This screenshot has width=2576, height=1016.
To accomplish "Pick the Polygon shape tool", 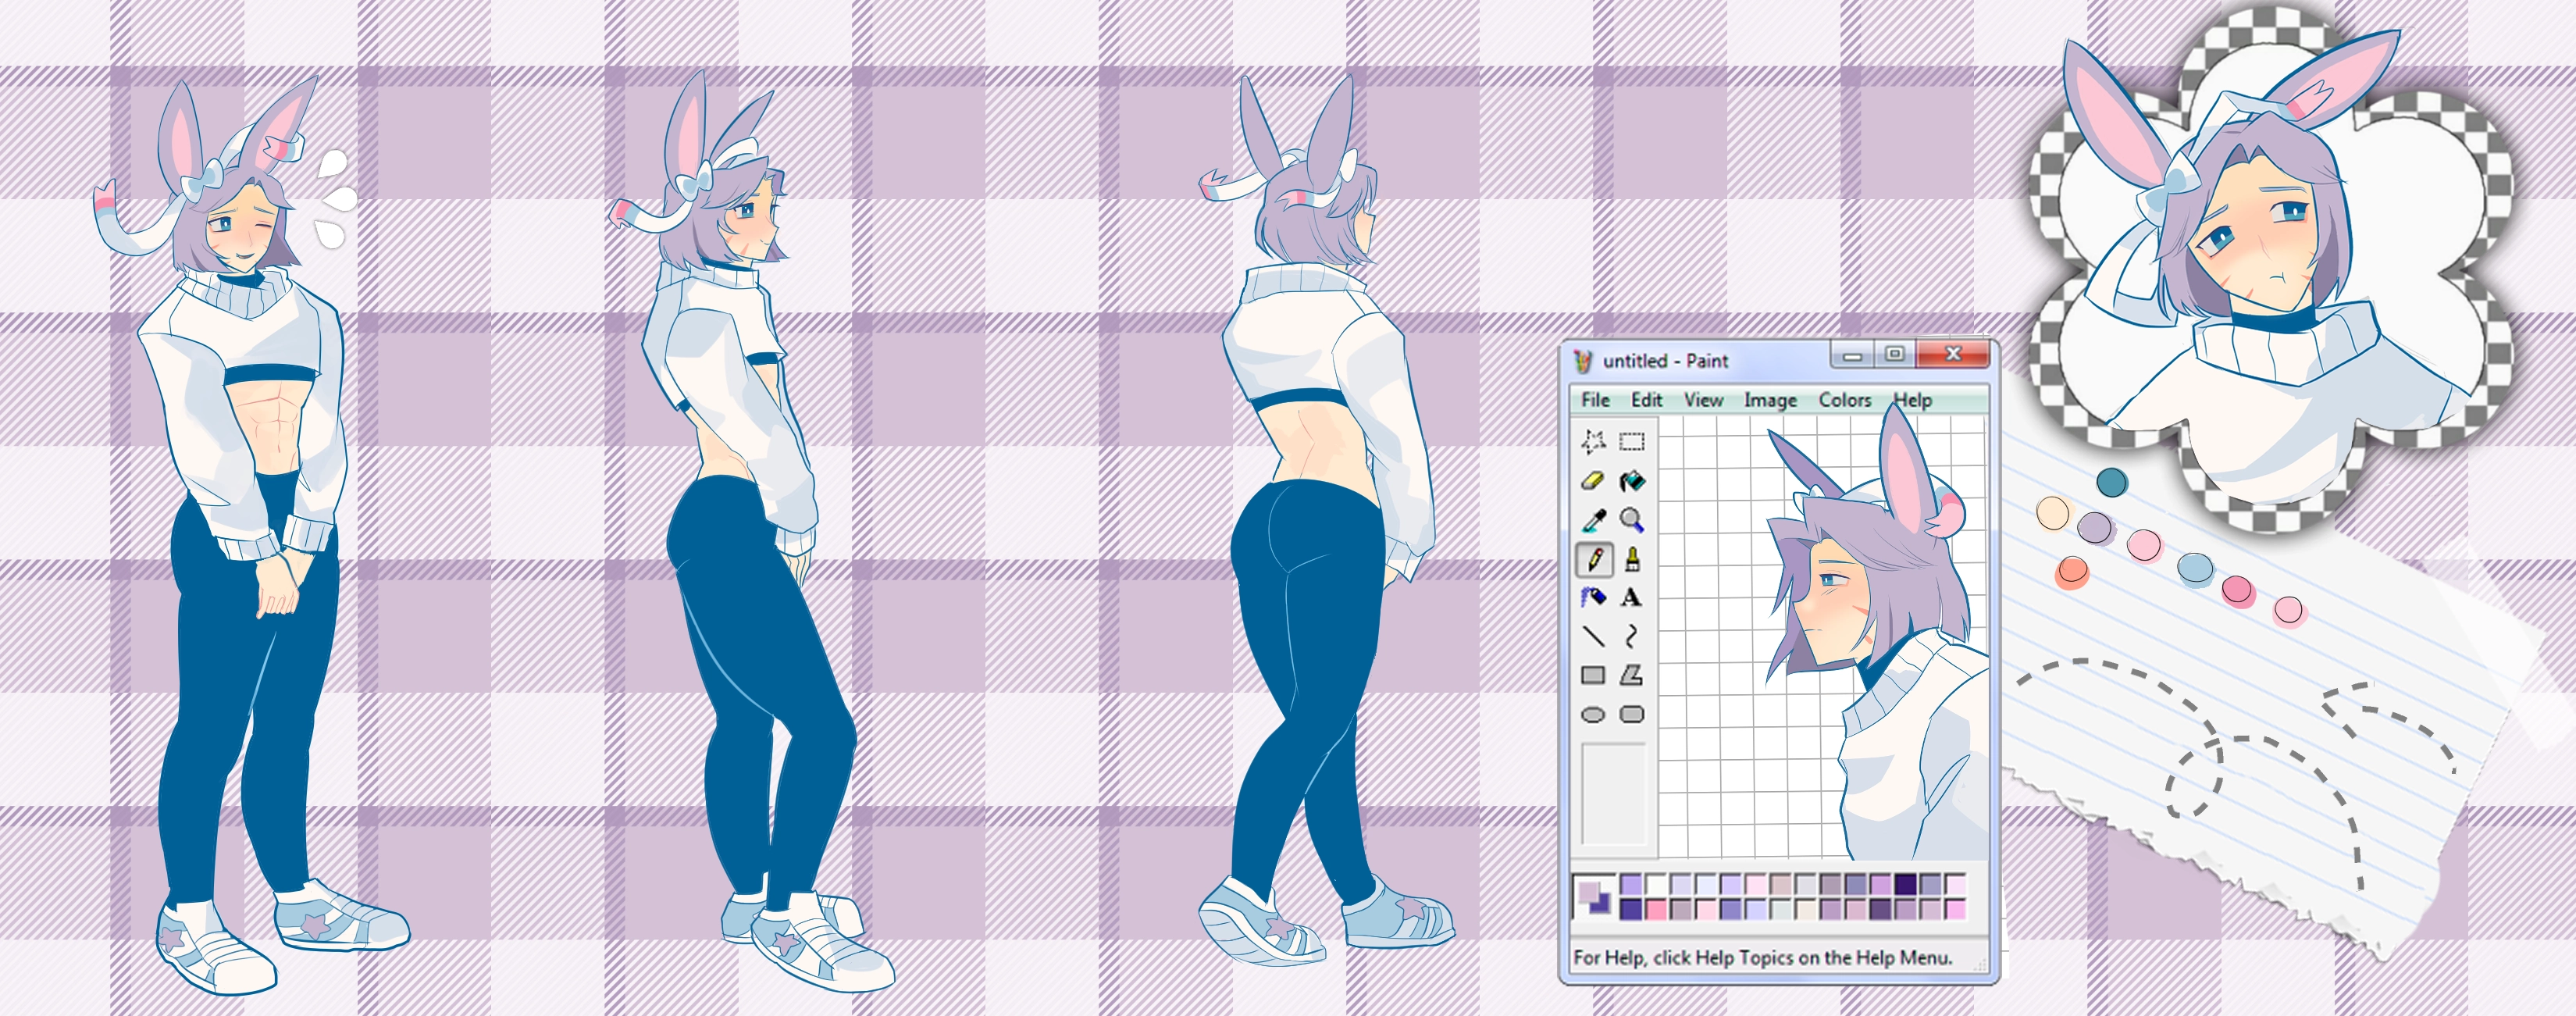I will [1632, 675].
